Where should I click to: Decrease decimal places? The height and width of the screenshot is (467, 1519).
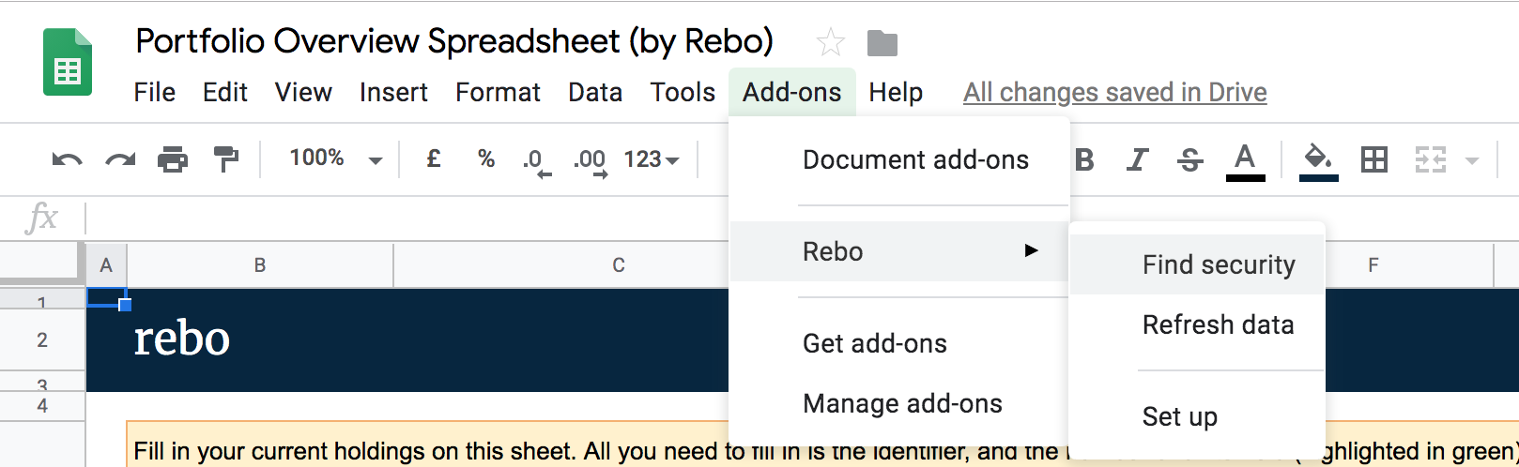pyautogui.click(x=537, y=161)
